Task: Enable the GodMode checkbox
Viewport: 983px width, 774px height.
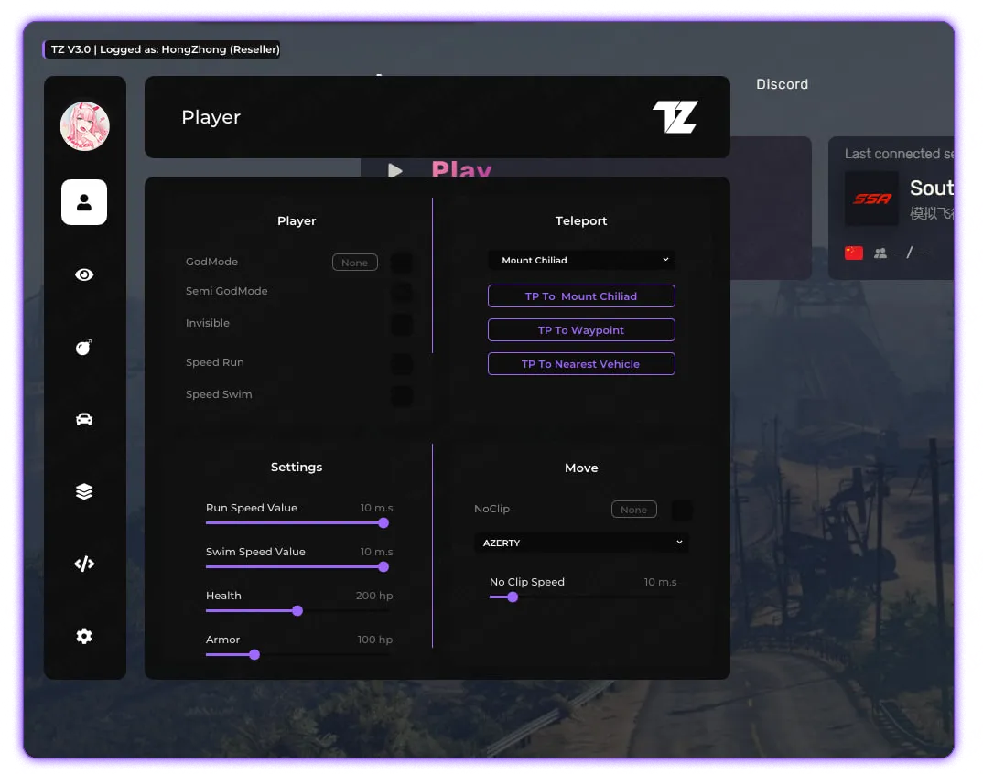Action: tap(401, 263)
